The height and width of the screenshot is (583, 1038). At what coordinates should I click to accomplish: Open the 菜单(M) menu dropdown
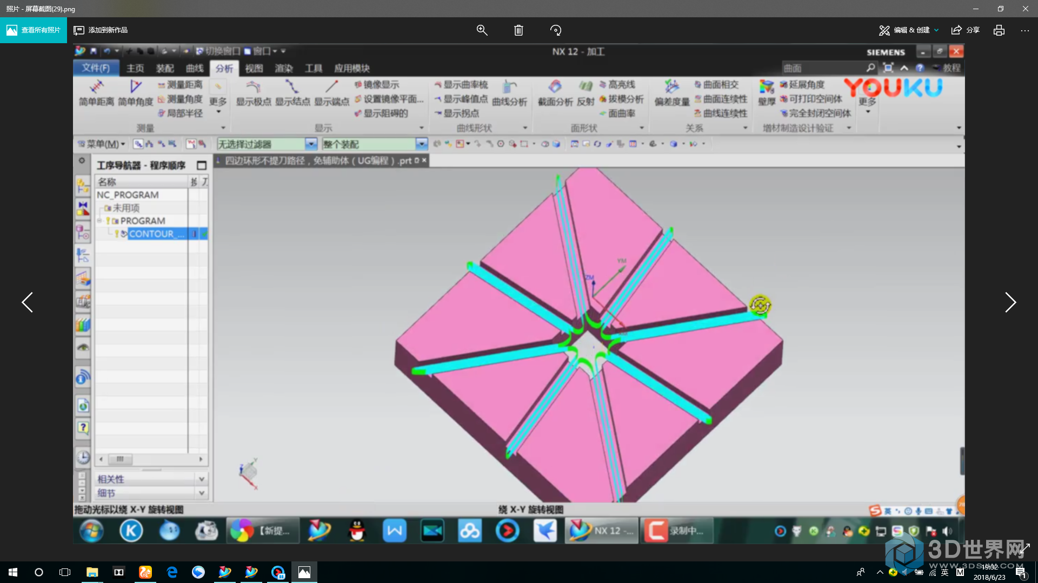[101, 144]
